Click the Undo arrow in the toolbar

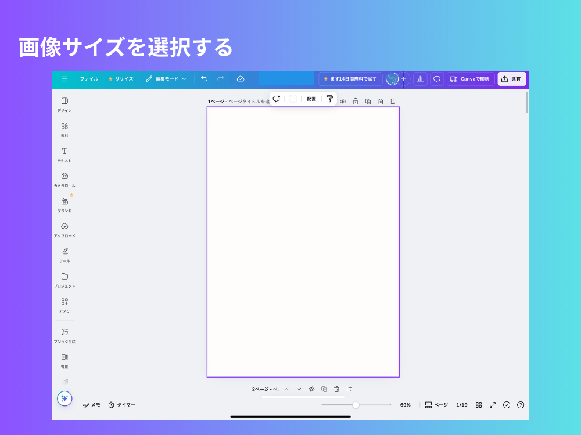203,78
